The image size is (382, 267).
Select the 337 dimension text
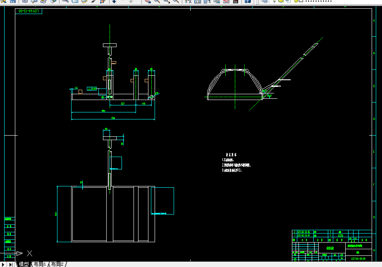[x=123, y=104]
